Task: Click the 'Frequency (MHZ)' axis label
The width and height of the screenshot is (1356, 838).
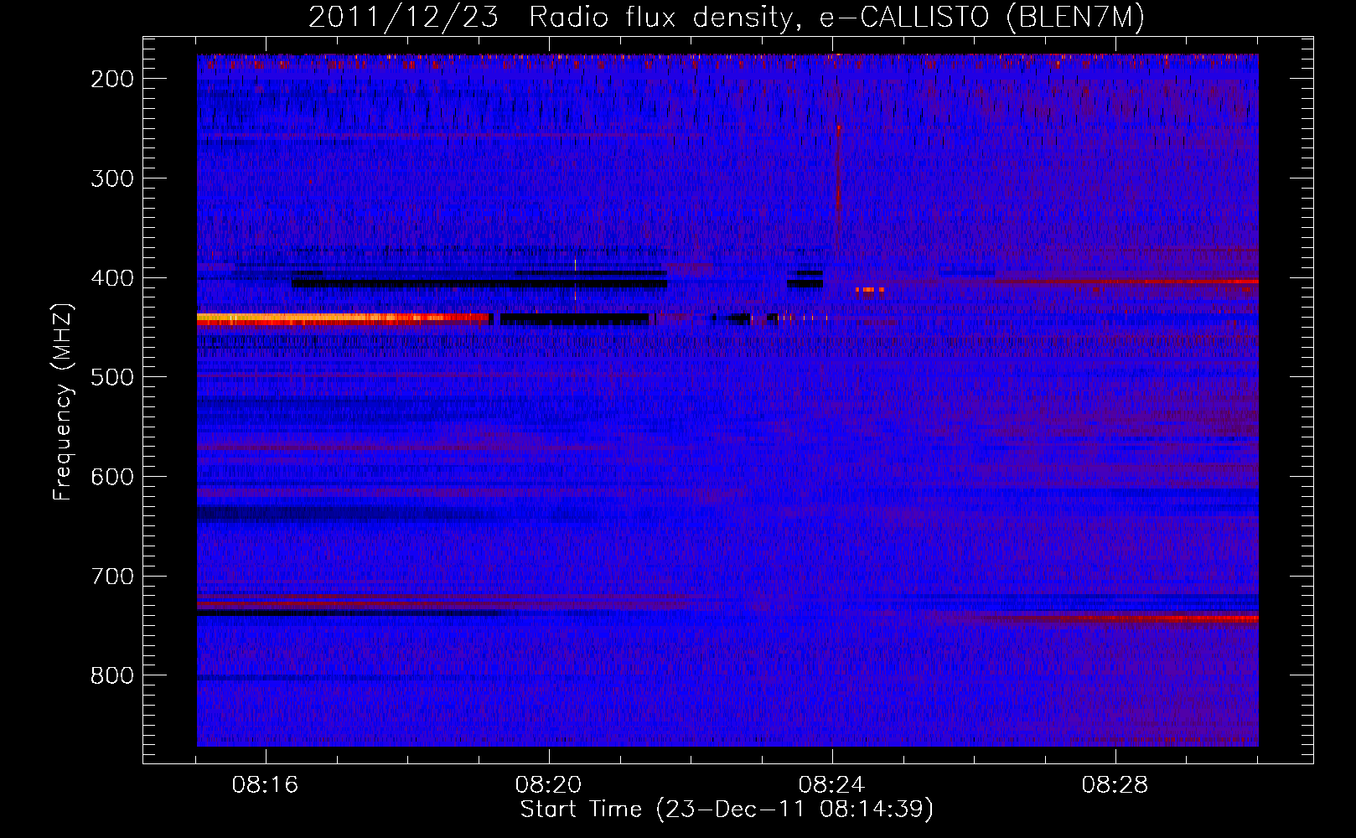Action: pyautogui.click(x=63, y=401)
